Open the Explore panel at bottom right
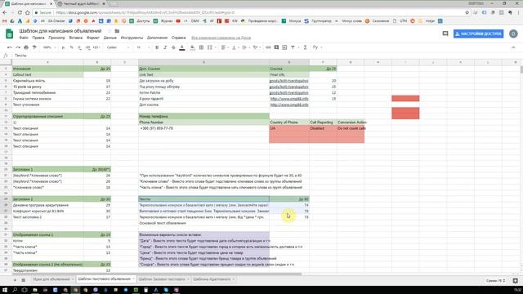523x294 pixels. 516,281
